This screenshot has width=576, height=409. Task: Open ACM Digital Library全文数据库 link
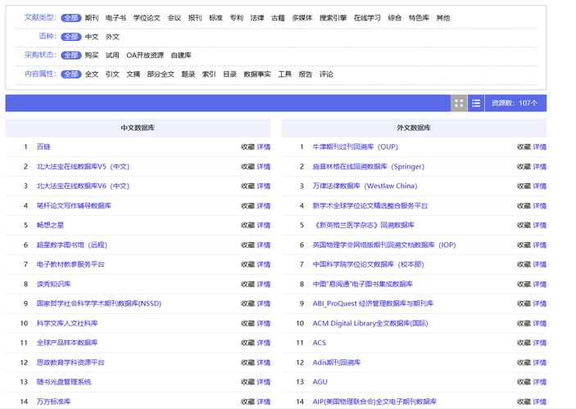coord(370,323)
